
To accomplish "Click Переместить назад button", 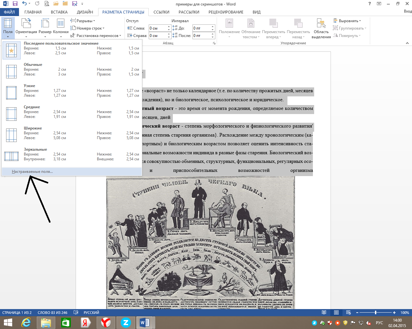I will point(298,28).
